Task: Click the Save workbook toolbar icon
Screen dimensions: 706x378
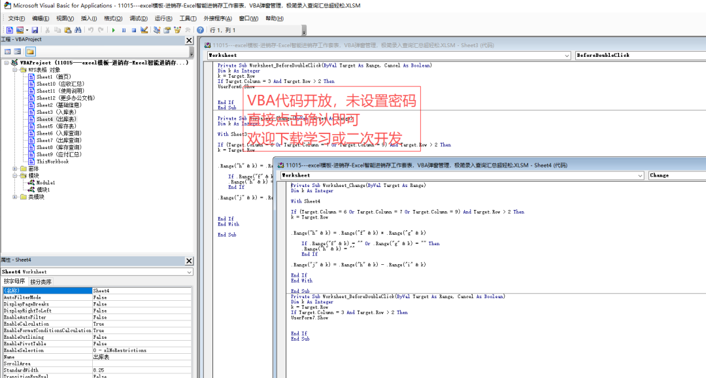Action: (35, 30)
